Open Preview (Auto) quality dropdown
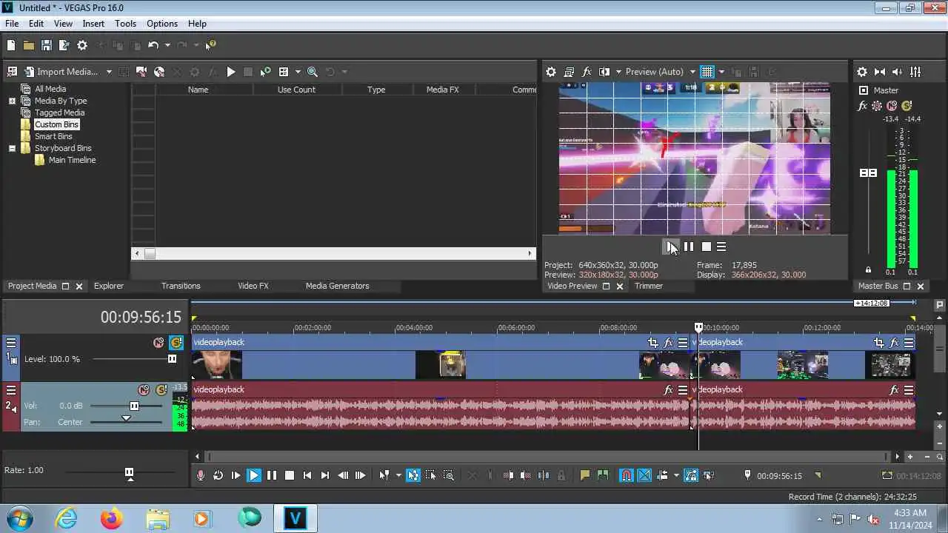Viewport: 948px width, 533px height. (x=661, y=72)
